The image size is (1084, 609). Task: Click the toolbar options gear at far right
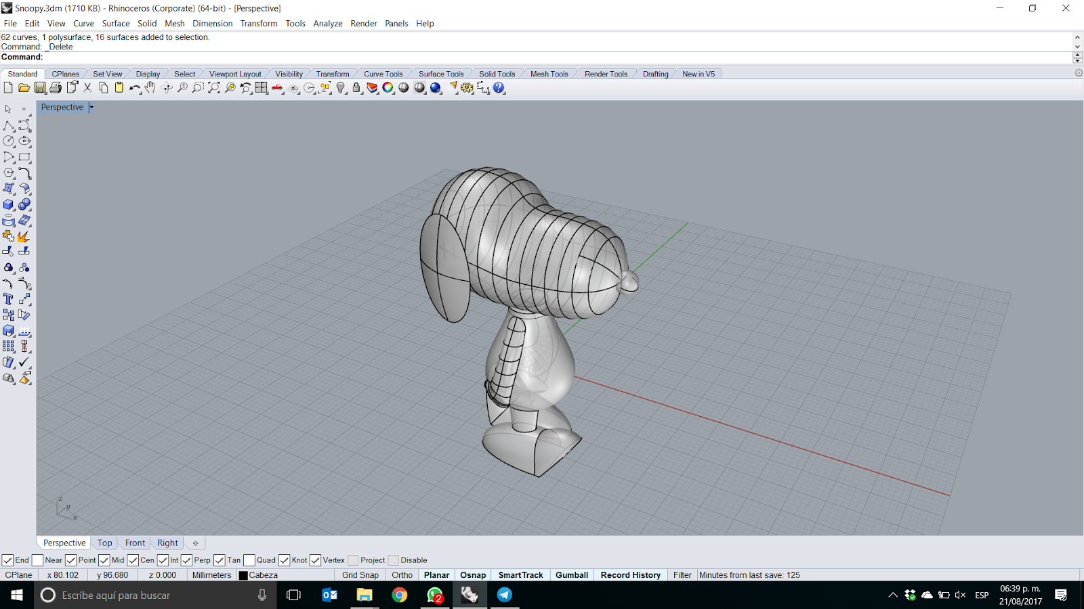tap(1079, 73)
